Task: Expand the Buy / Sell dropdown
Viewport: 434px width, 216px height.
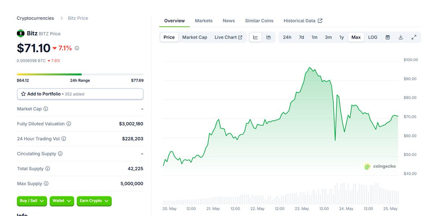Action: tap(32, 201)
